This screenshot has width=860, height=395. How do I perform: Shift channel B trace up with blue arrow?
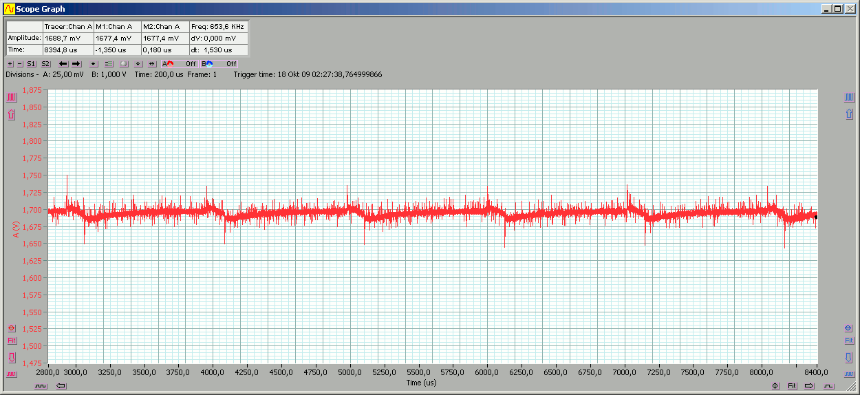[848, 114]
